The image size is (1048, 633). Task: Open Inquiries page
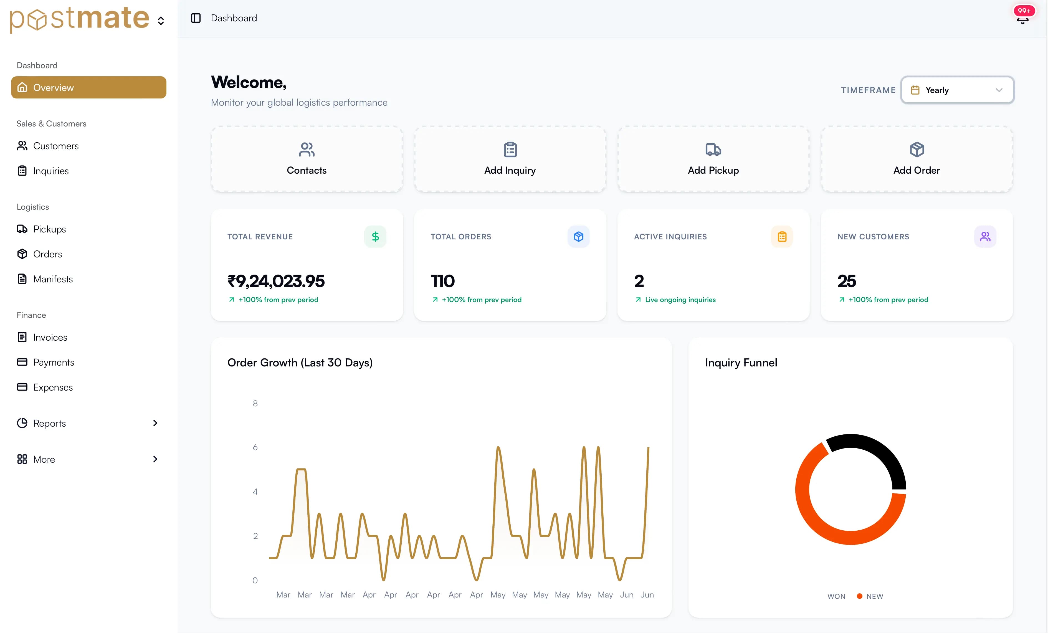[x=88, y=171]
